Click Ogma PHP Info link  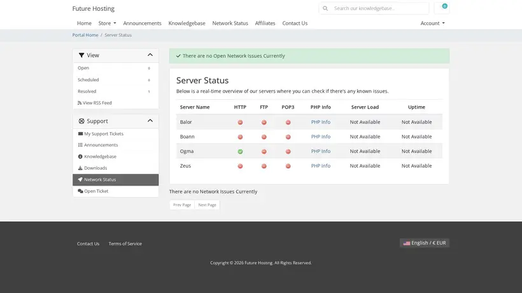tap(321, 151)
